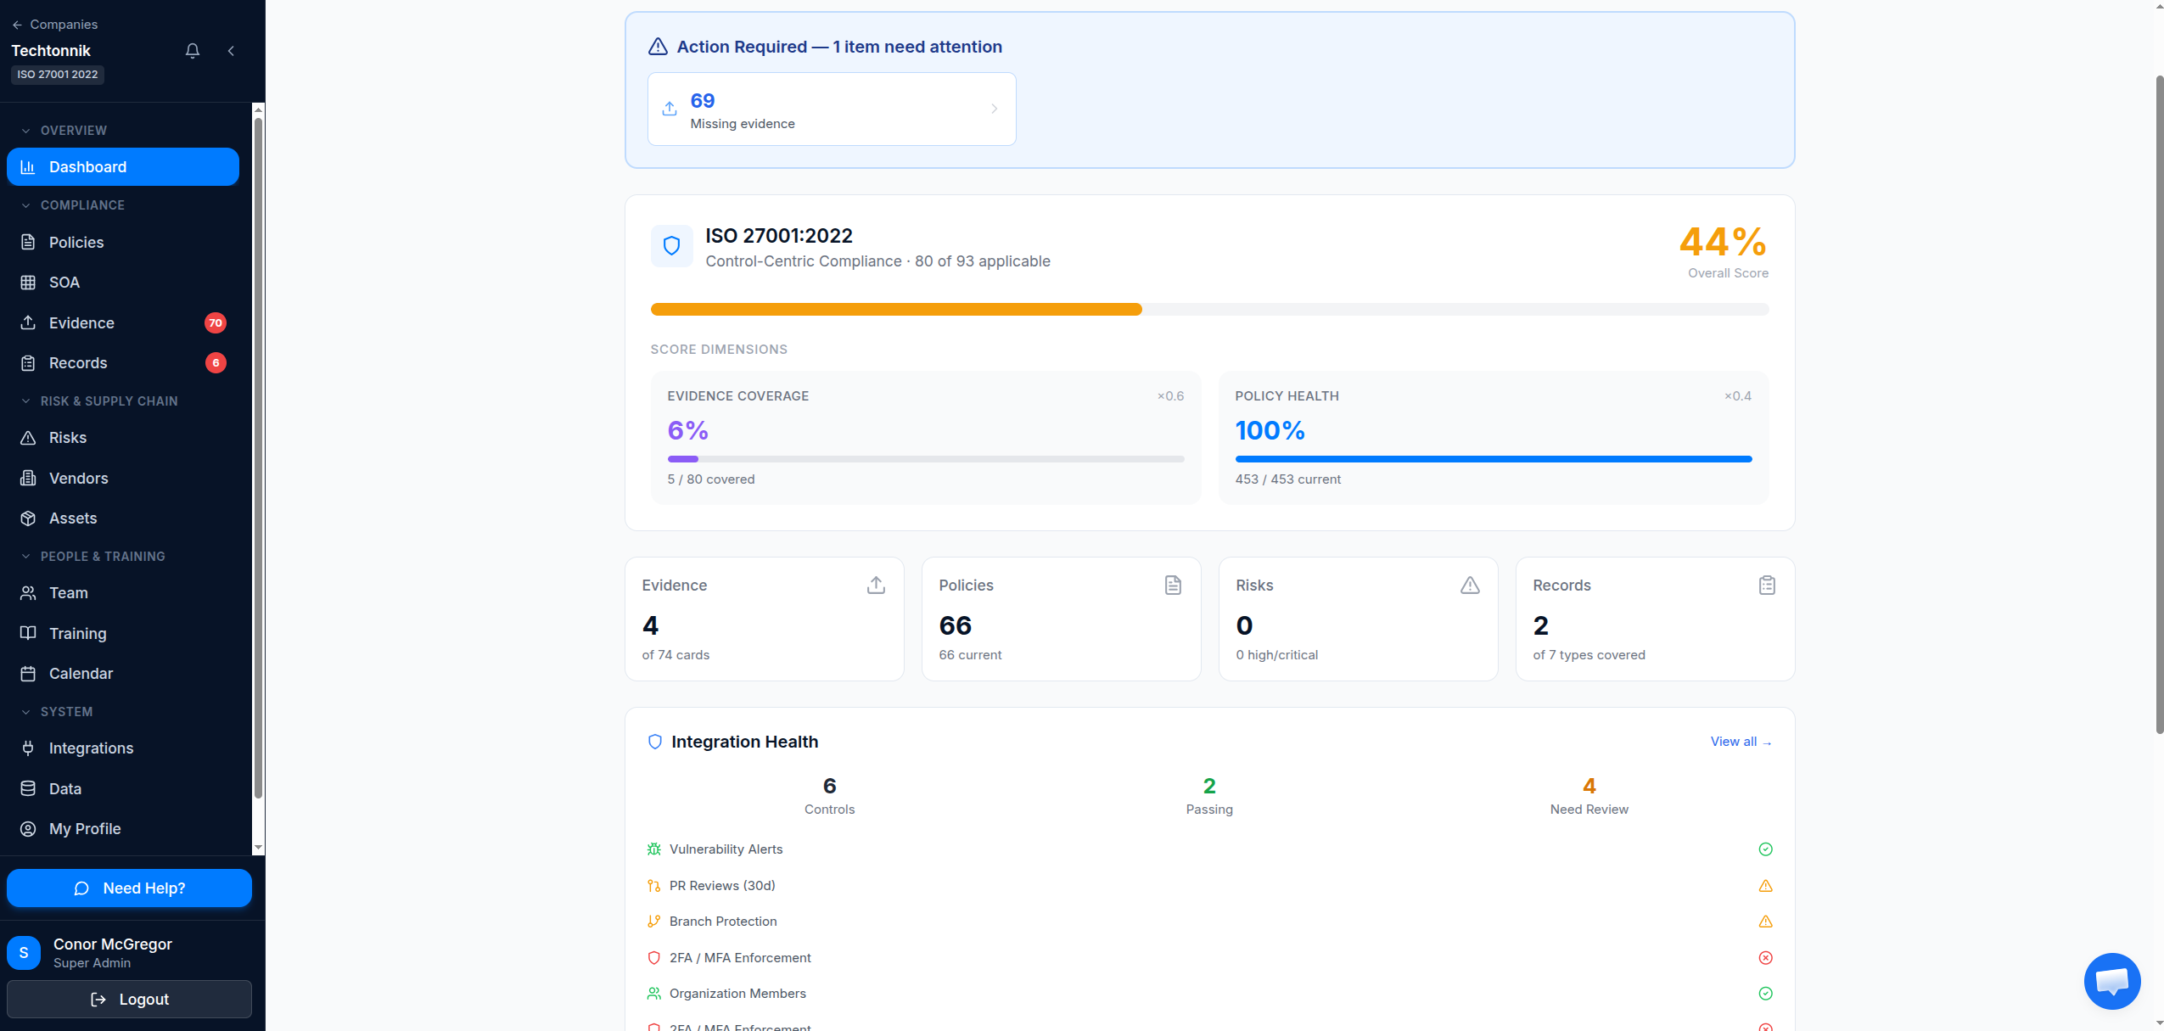Screen dimensions: 2164x1031
Task: Click the PR Reviews (30d) row
Action: (x=1209, y=886)
